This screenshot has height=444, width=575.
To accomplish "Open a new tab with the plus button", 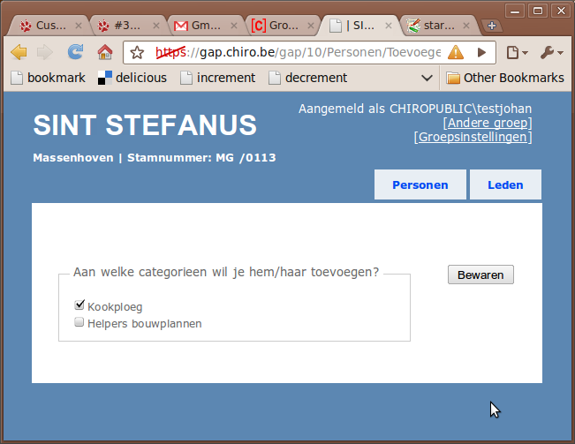I will click(492, 26).
